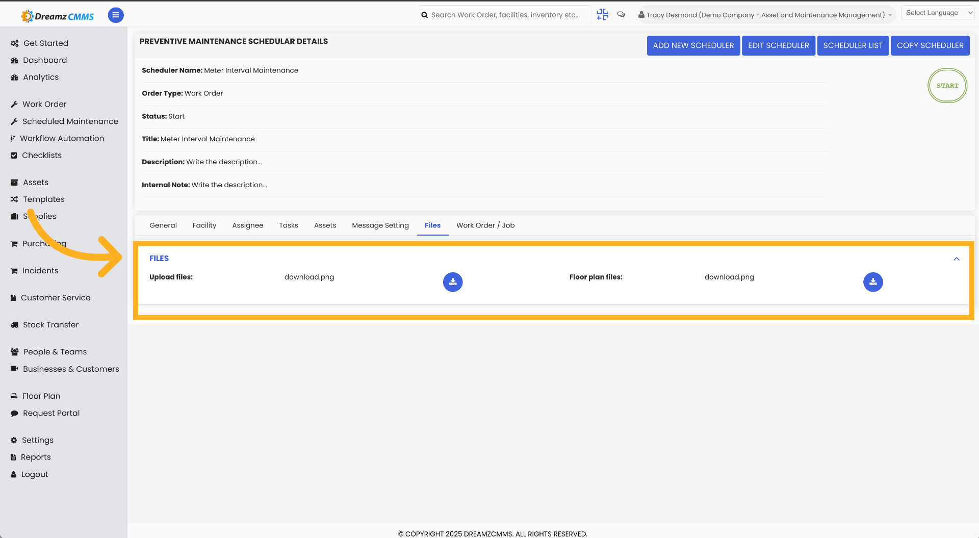Go to Request Portal

(x=51, y=414)
